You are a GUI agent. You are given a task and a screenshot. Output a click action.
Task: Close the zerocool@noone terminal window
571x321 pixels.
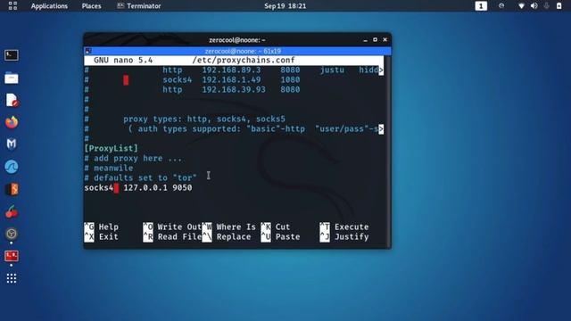385,39
